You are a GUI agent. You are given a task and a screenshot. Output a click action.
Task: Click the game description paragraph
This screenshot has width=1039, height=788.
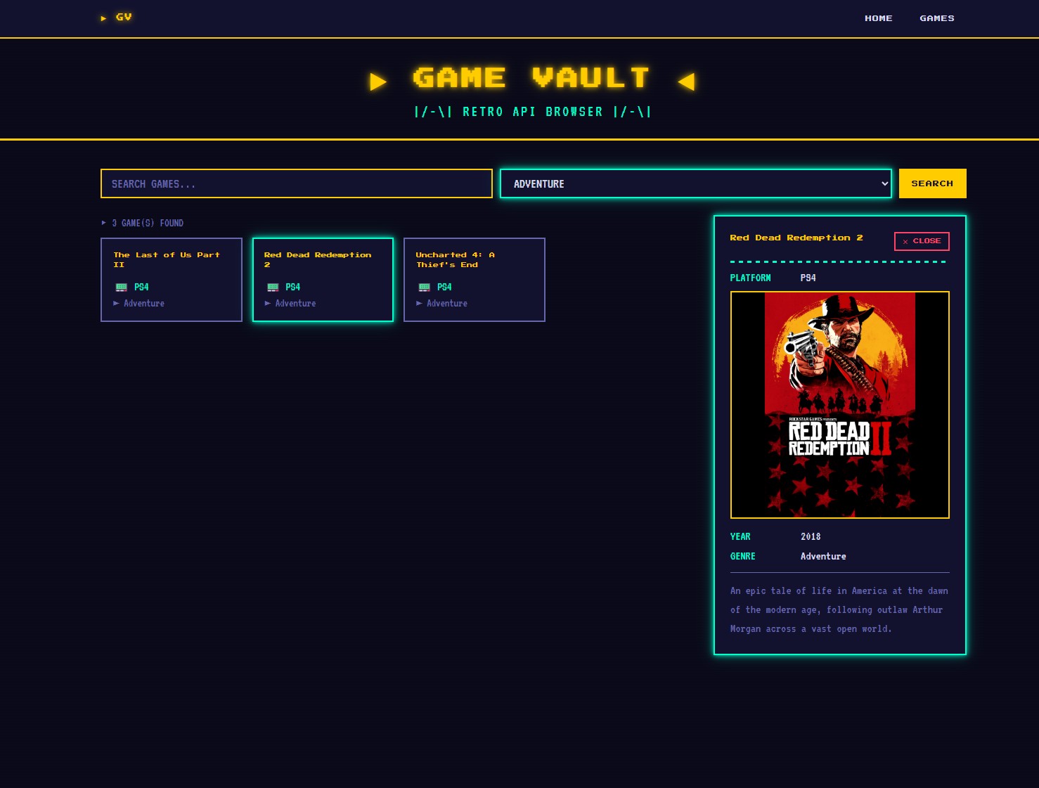(x=839, y=610)
